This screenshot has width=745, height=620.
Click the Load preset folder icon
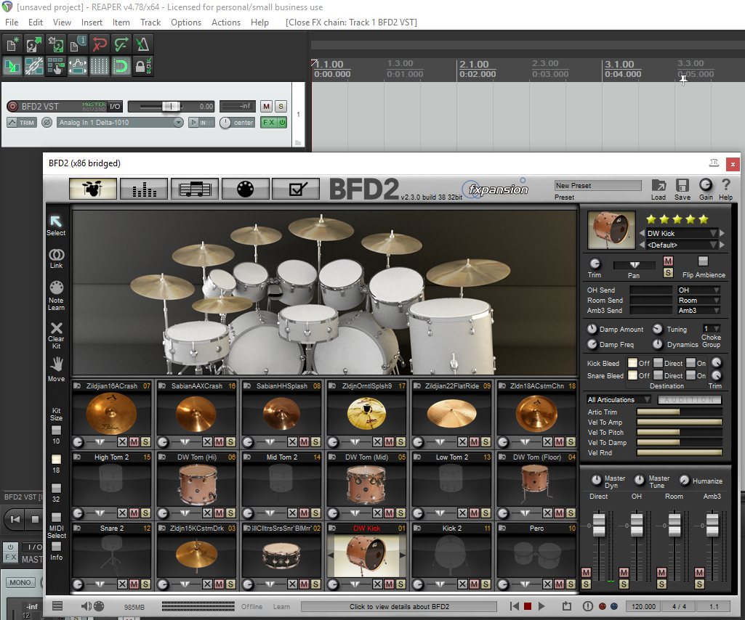[659, 185]
